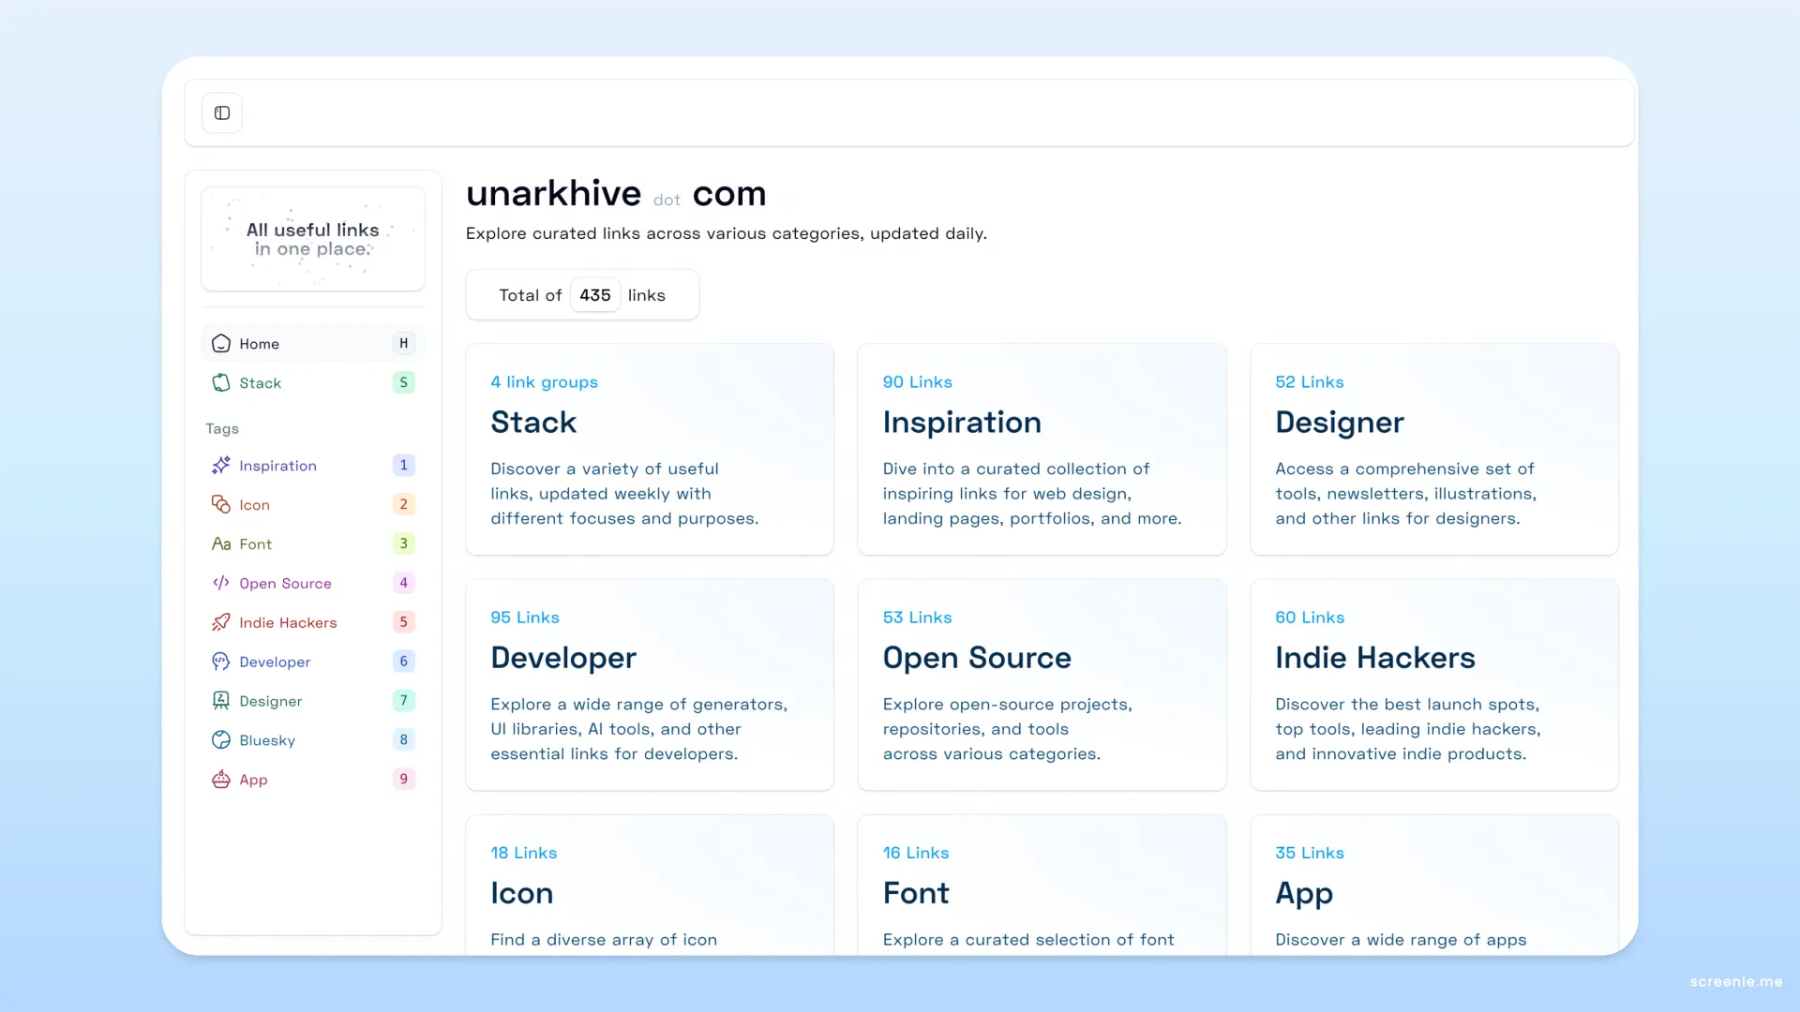Screen dimensions: 1800x1012
Task: Click shortcut badge 1 beside Inspiration
Action: click(404, 466)
